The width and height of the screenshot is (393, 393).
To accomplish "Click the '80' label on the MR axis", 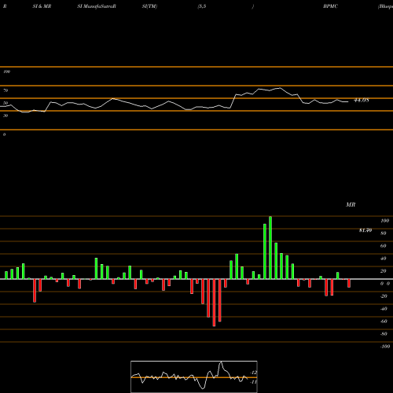I will (384, 233).
